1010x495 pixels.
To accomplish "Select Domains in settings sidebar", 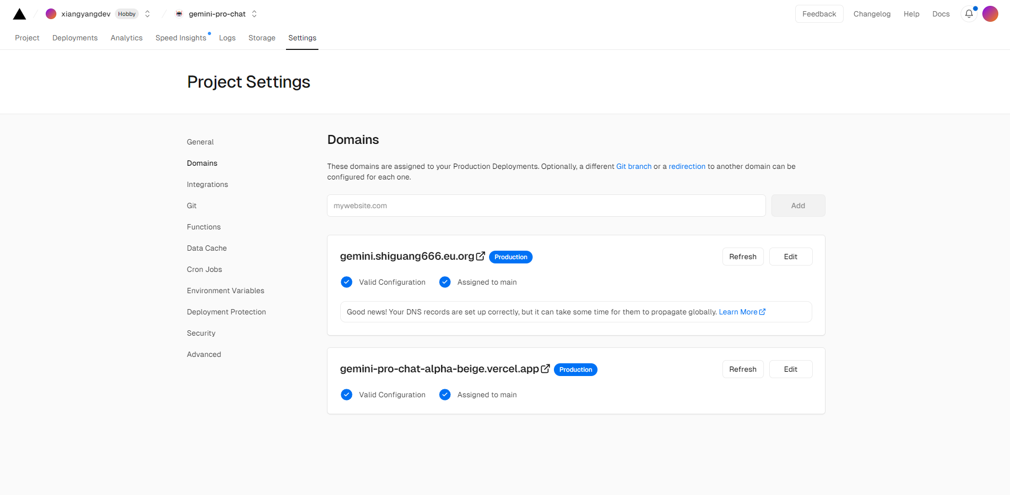I will tap(202, 163).
